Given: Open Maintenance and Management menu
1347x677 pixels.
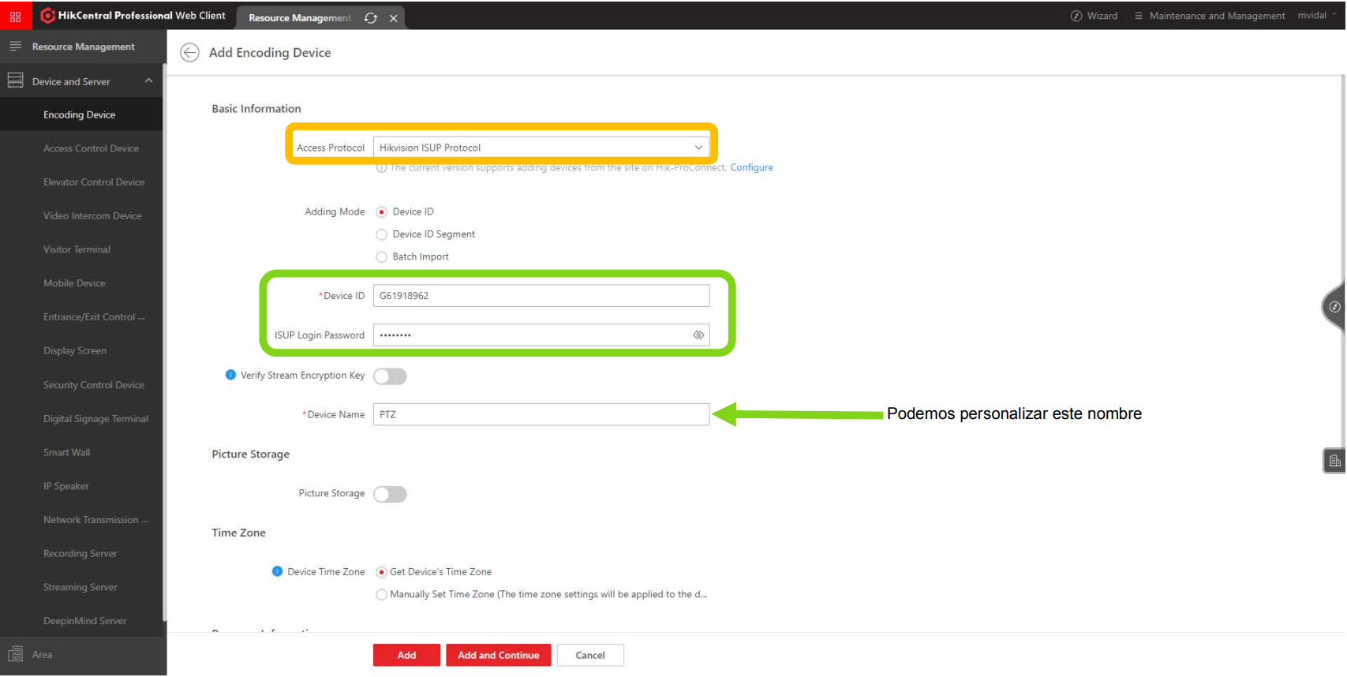Looking at the screenshot, I should click(x=1209, y=16).
